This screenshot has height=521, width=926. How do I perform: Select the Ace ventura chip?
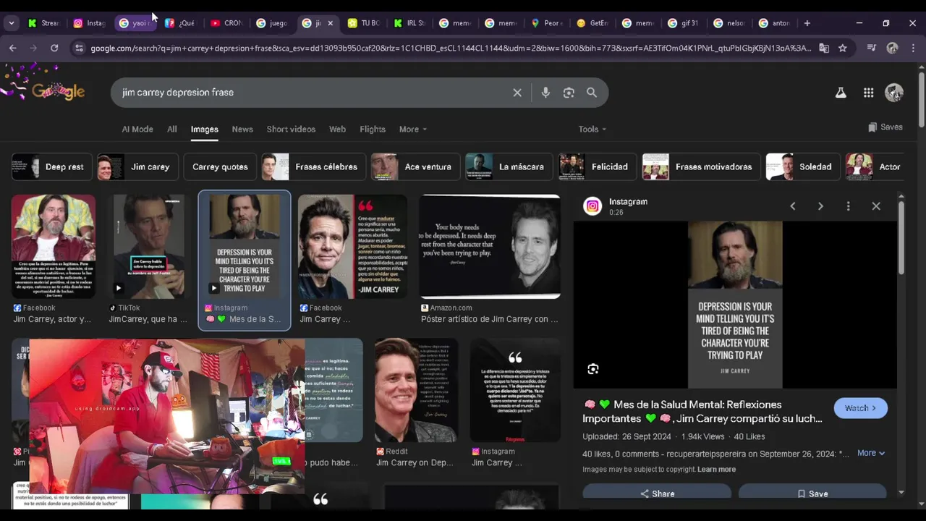[415, 166]
